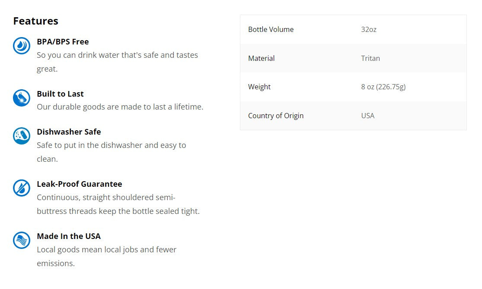Click the Leak-Proof Guarantee crossed-drop icon
This screenshot has width=482, height=289.
point(22,188)
